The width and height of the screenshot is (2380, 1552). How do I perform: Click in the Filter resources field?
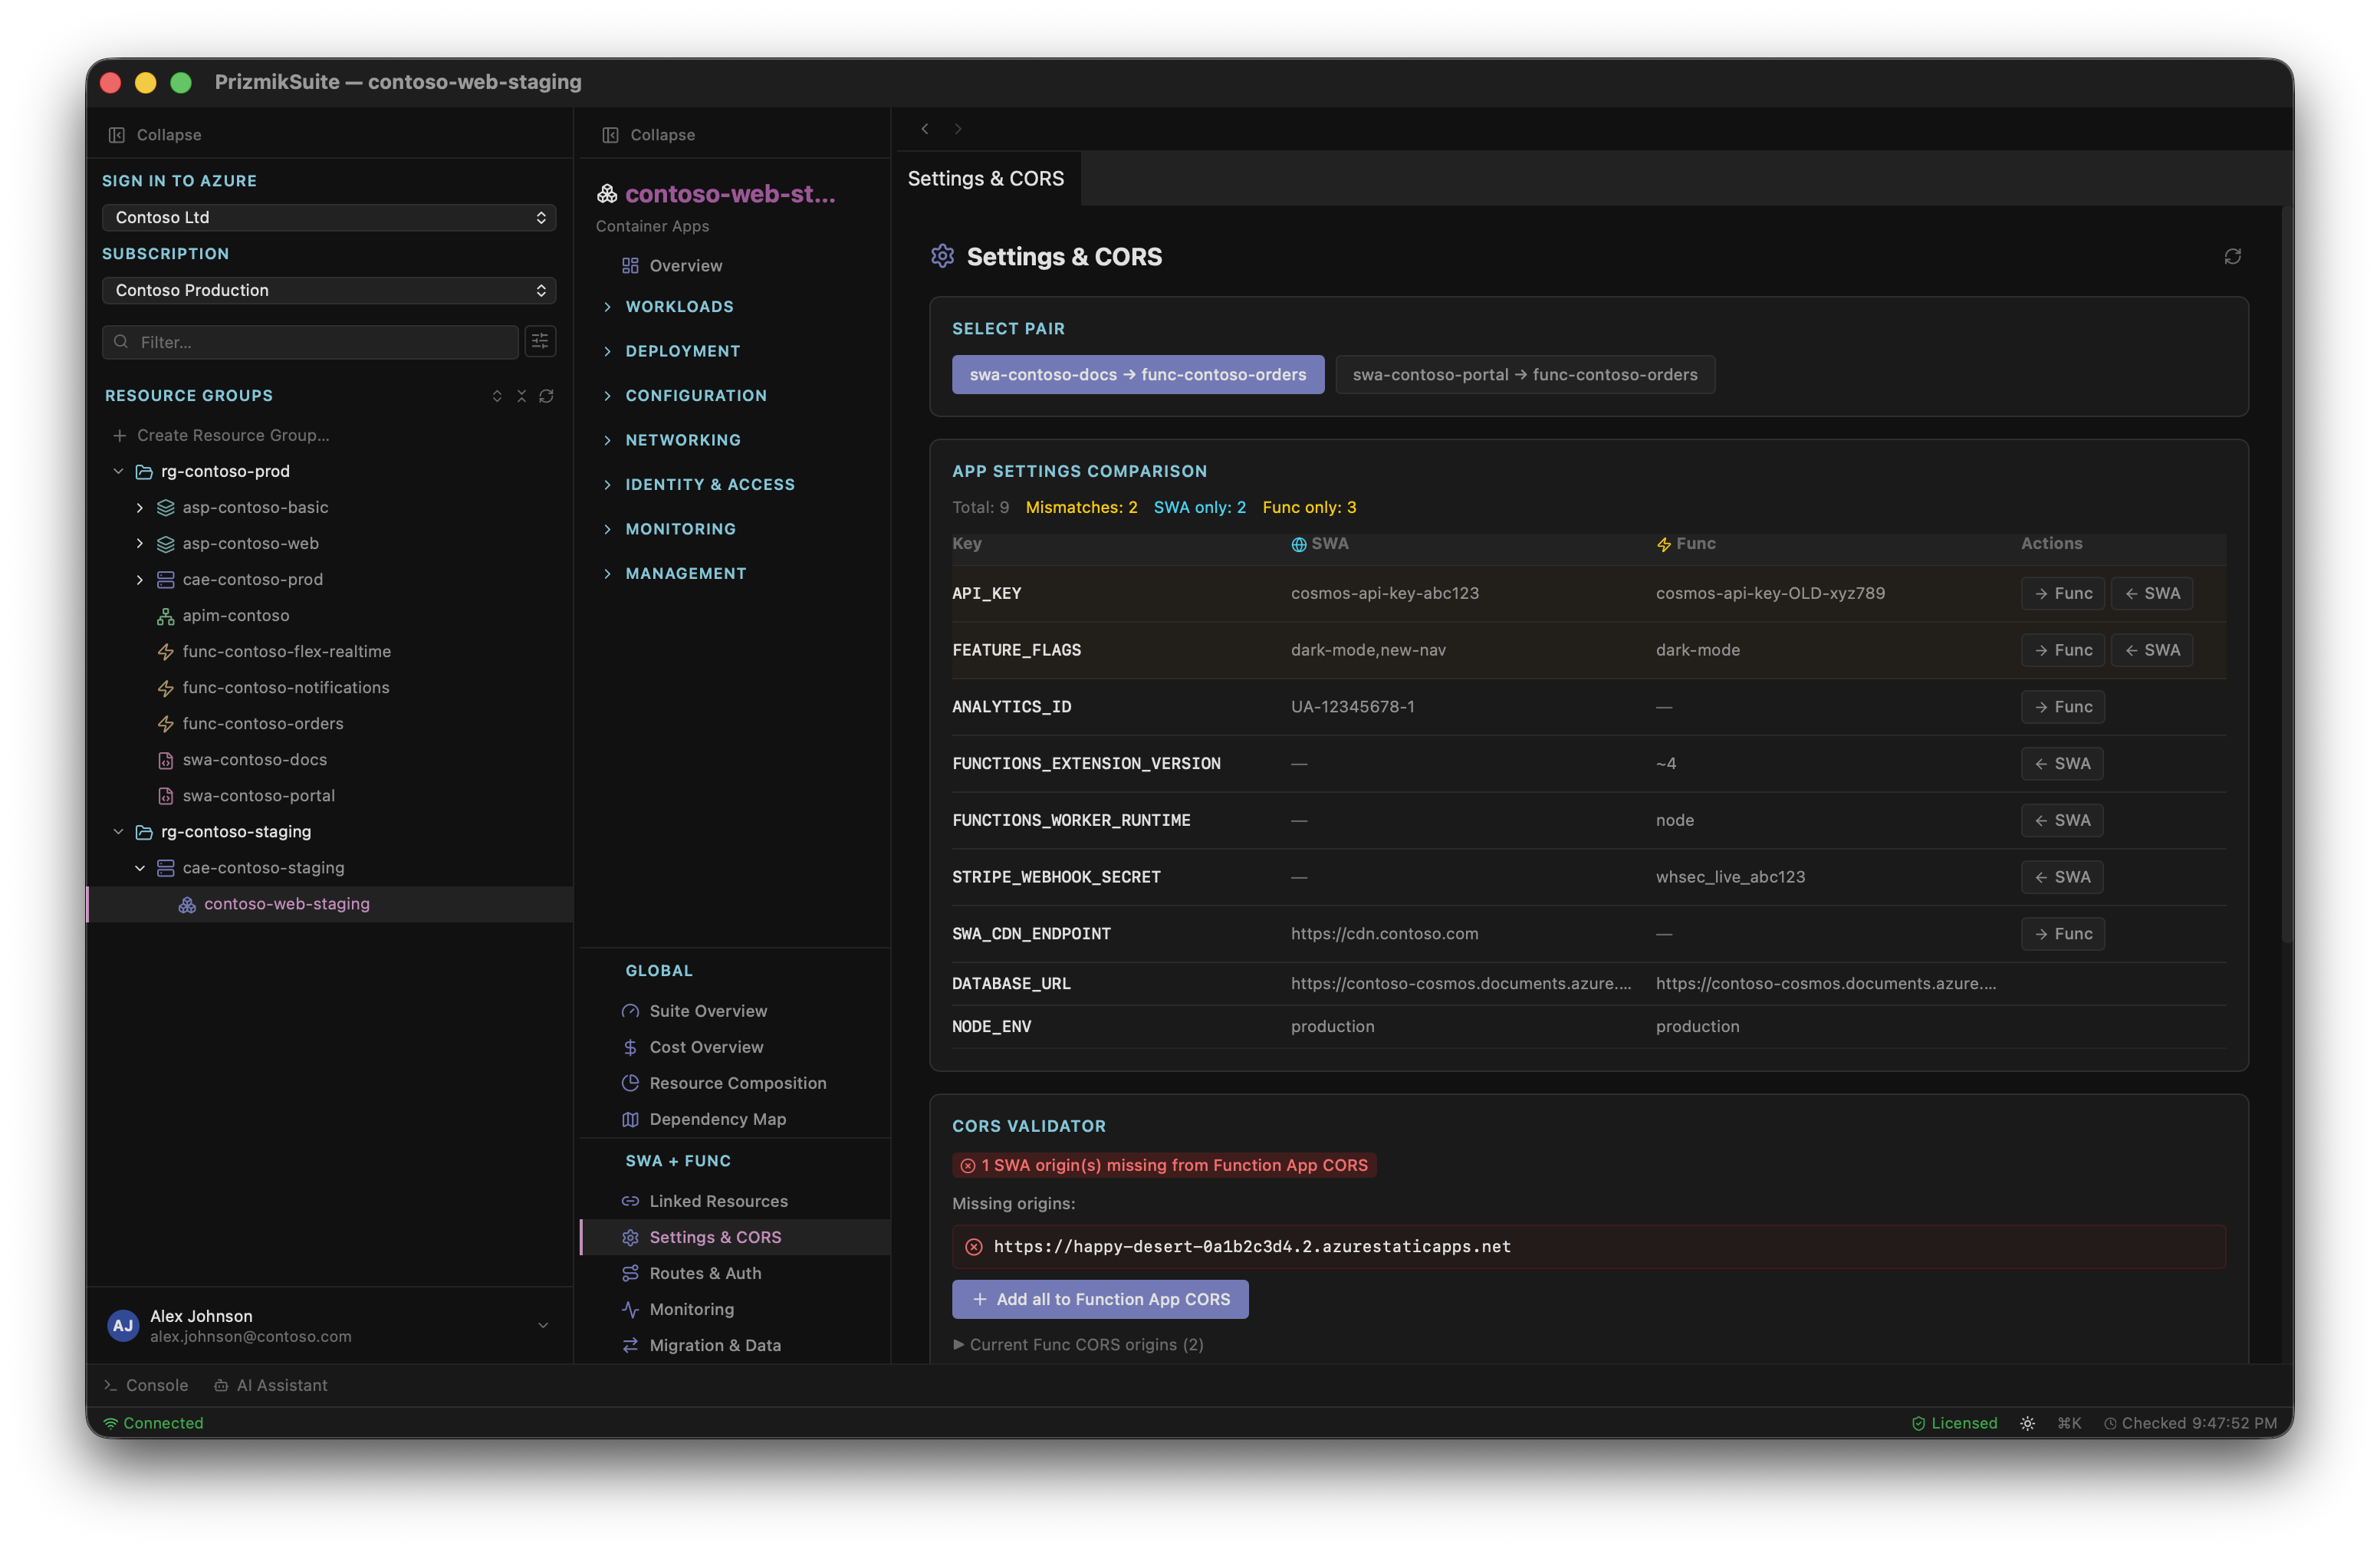[x=310, y=341]
